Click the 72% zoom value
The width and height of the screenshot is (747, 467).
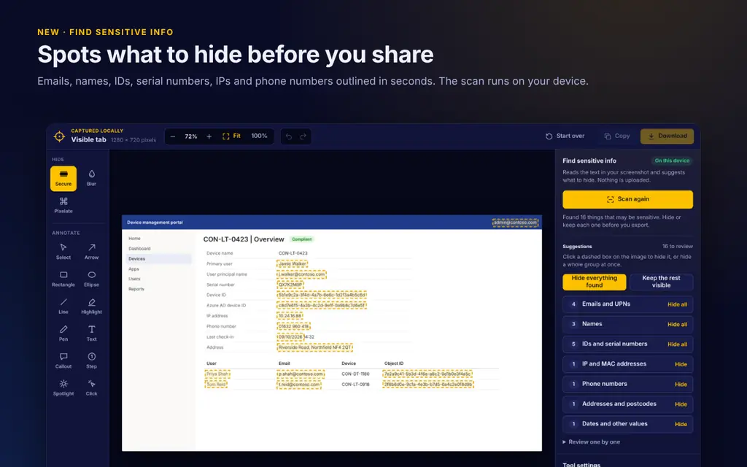pos(191,136)
